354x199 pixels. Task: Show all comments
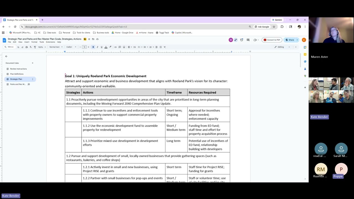coord(248,40)
